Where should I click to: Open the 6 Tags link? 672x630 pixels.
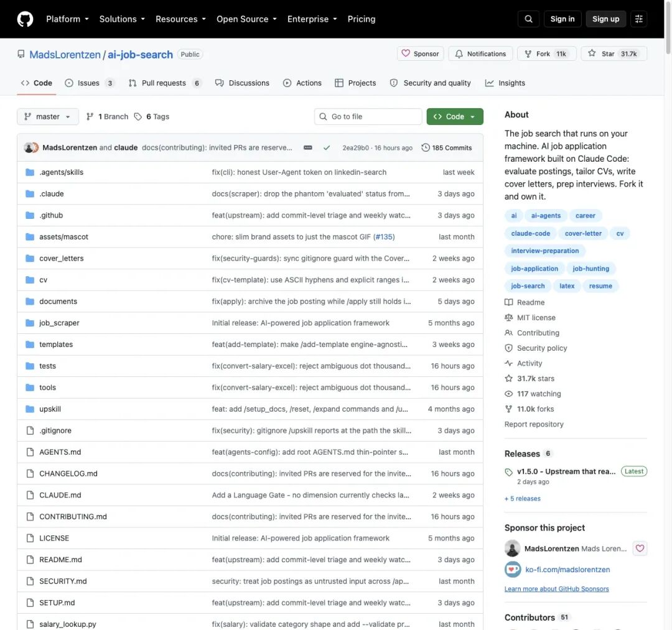[x=152, y=116]
